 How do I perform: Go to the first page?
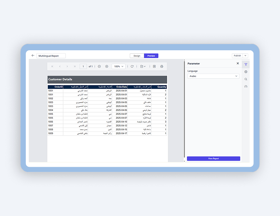pos(52,66)
